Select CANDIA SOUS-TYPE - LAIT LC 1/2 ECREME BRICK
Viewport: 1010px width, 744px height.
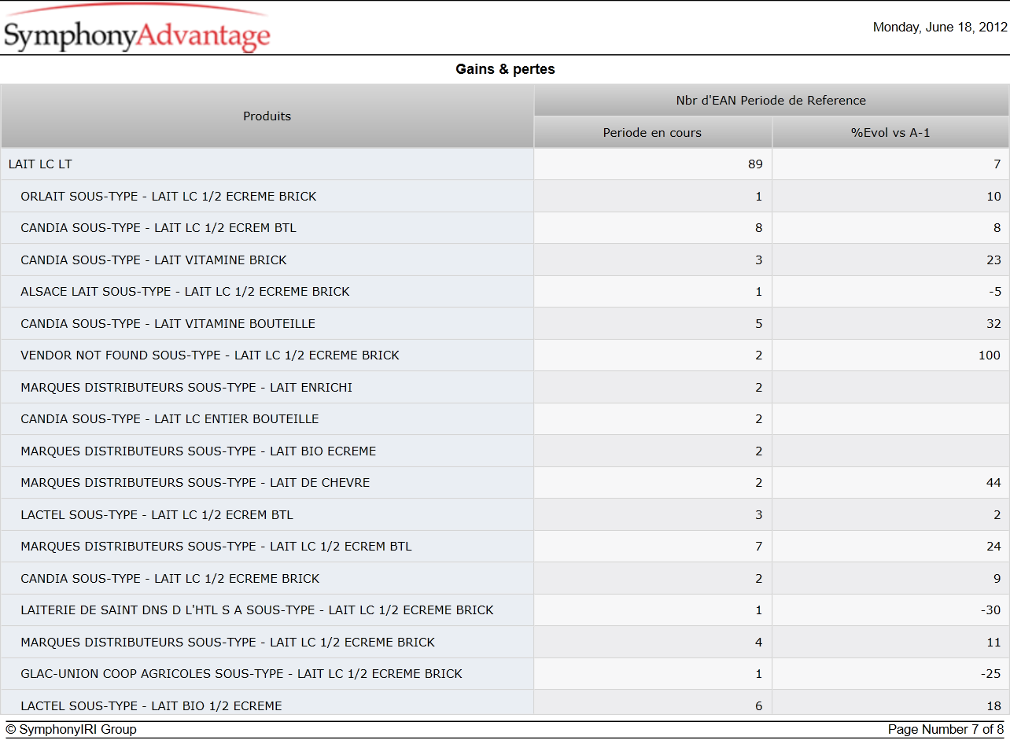click(x=170, y=579)
